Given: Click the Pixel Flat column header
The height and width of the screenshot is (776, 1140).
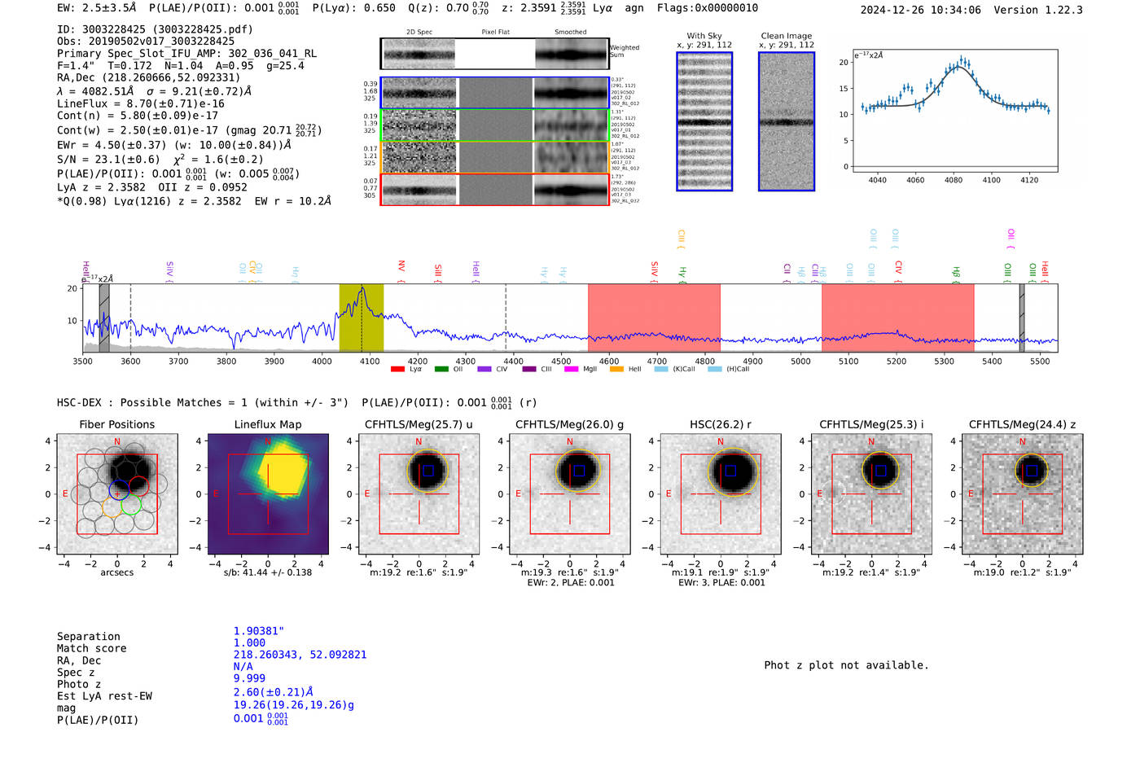Looking at the screenshot, I should click(495, 33).
